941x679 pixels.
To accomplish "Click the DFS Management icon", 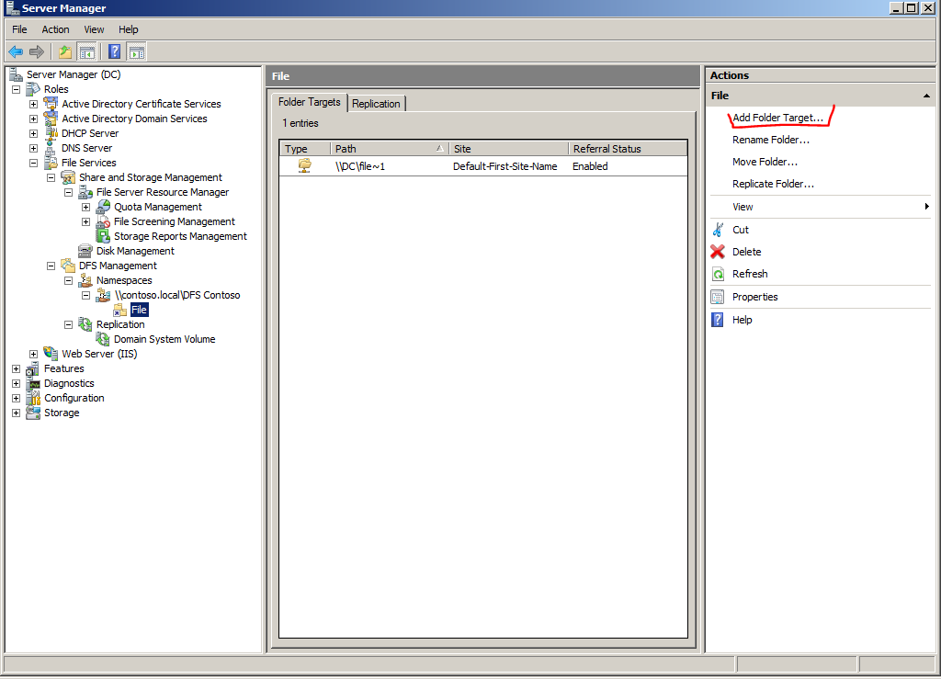I will pyautogui.click(x=68, y=266).
